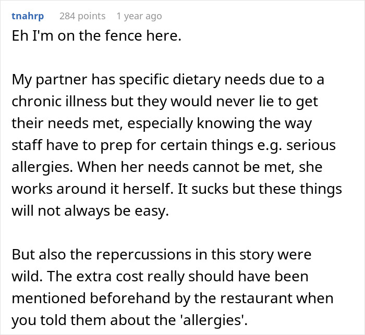Click the line starting 'their needs met, especially'

pos(162,123)
